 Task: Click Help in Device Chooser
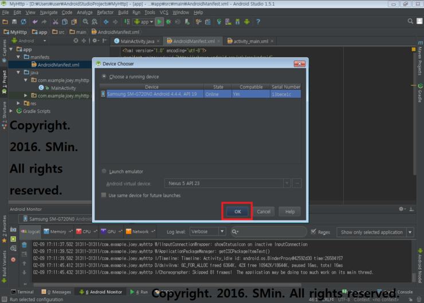(x=290, y=211)
